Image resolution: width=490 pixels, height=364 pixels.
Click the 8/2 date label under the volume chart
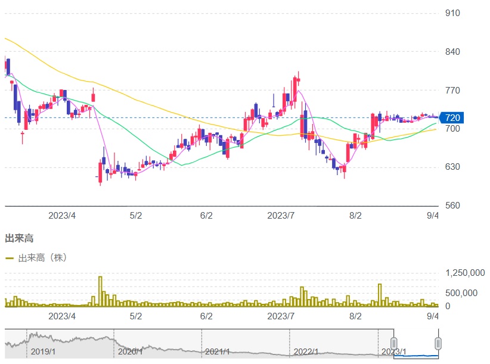click(355, 316)
